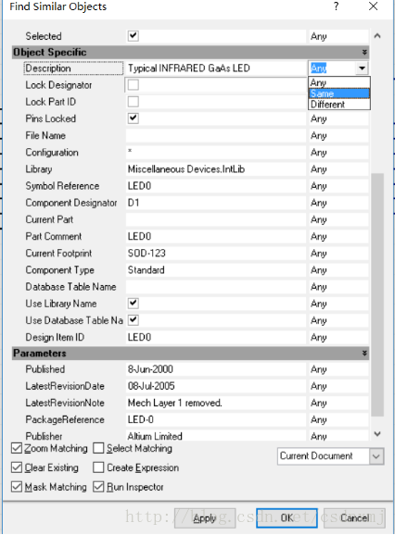Enable Create Expression option
395x535 pixels.
98,467
